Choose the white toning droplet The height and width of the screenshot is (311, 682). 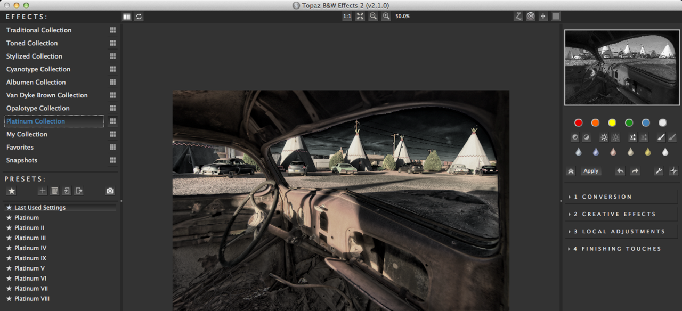[x=665, y=152]
